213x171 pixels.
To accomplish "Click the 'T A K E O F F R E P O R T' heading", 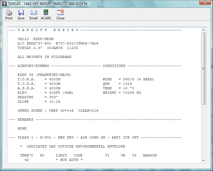I will click(x=48, y=30).
